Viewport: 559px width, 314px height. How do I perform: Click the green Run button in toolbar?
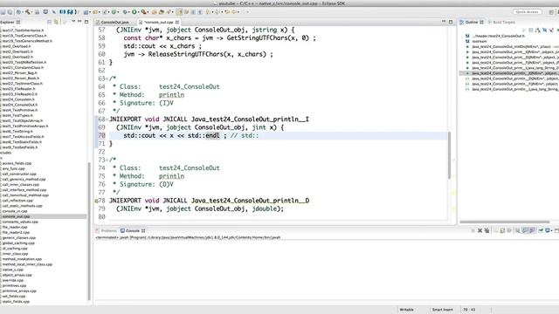pos(134,11)
